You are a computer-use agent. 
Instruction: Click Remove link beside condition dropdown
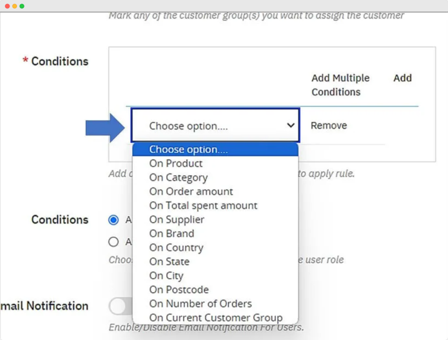tap(329, 126)
